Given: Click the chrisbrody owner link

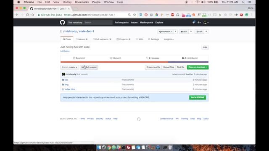Looking at the screenshot, I should 70,31.
